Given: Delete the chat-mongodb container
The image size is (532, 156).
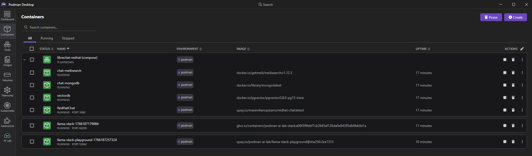Looking at the screenshot, I should click(513, 85).
